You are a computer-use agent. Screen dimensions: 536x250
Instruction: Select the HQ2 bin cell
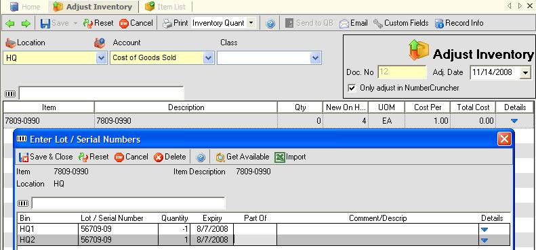click(48, 240)
